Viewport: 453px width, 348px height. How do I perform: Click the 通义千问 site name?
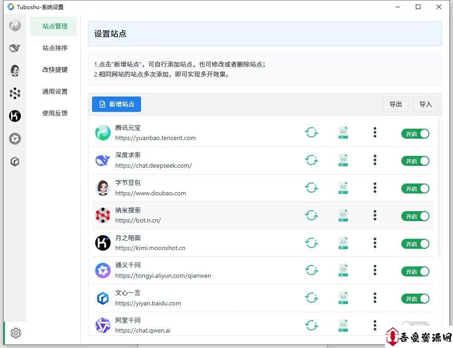point(128,265)
